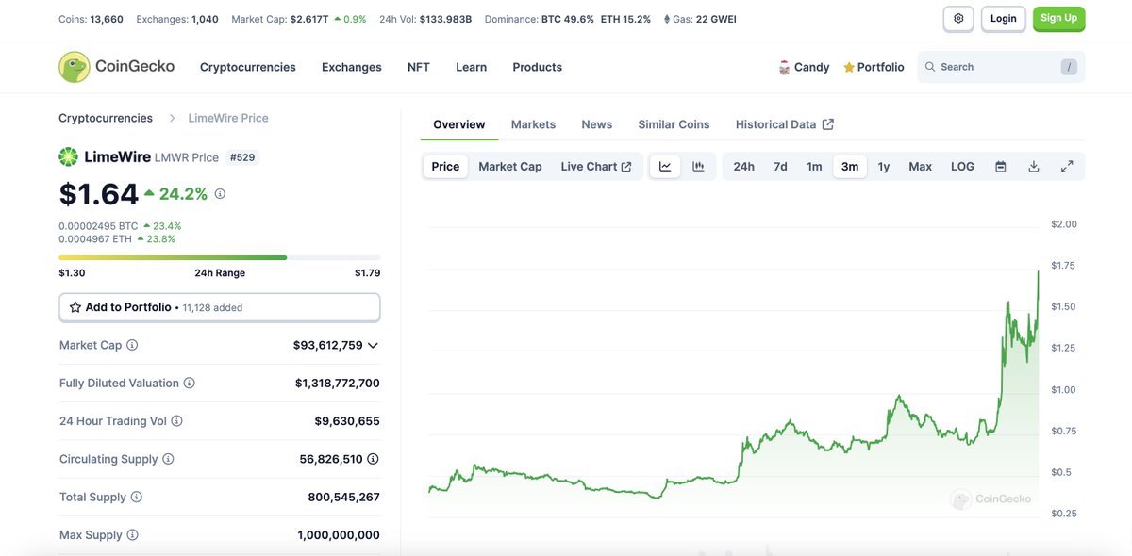Click the LimeWire coin logo
This screenshot has height=556, width=1132.
point(69,157)
